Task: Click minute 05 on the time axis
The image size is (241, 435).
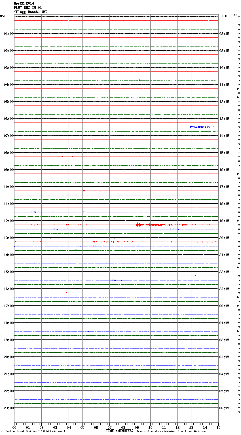Action: coord(82,427)
